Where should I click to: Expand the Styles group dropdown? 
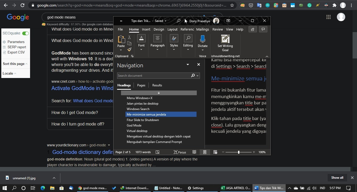pos(174,50)
